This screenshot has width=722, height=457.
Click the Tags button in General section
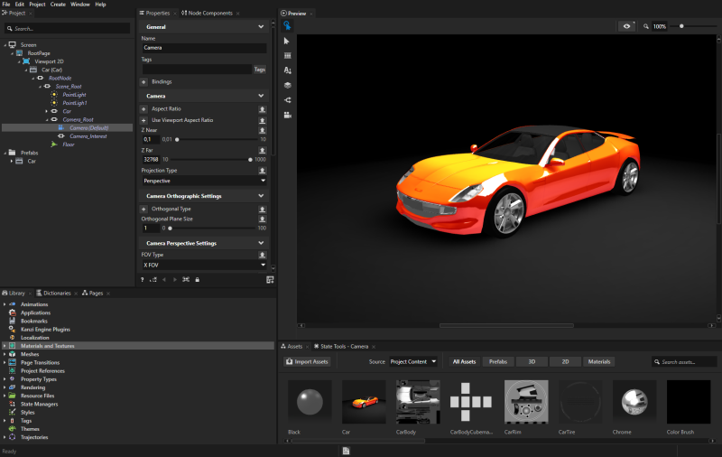[260, 70]
